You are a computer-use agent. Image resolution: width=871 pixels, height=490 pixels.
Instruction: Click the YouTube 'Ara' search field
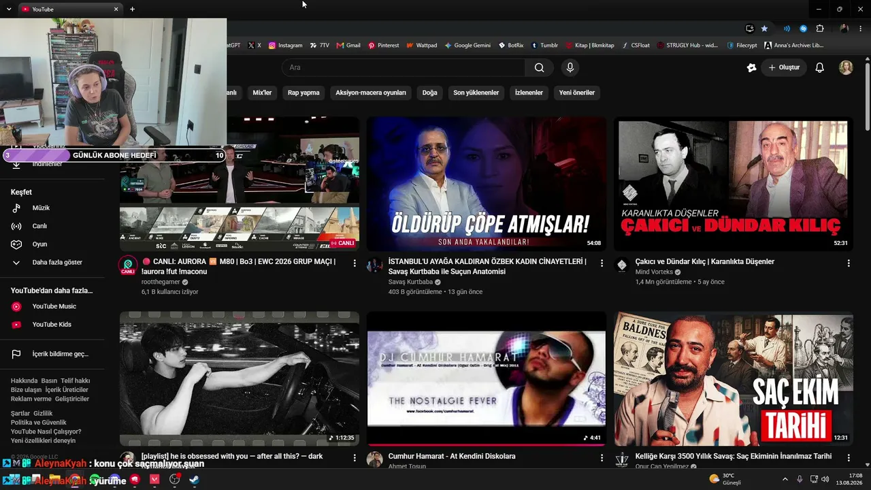coord(404,67)
